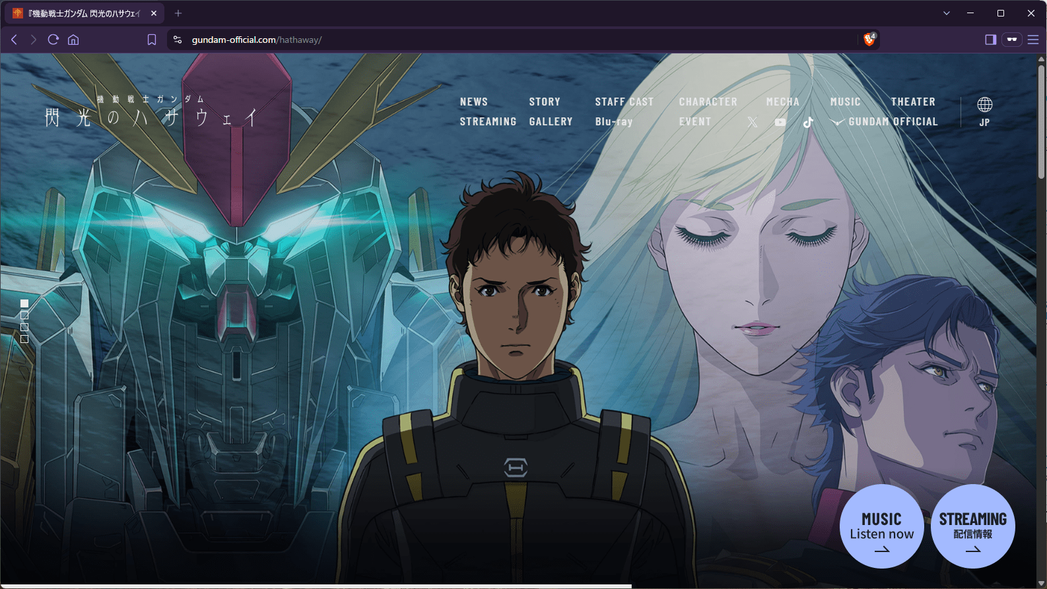
Task: Open the THEATER navigation link
Action: 914,102
